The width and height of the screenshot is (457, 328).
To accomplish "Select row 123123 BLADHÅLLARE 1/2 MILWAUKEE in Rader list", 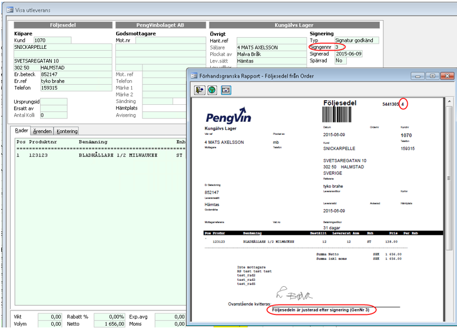I will [101, 155].
